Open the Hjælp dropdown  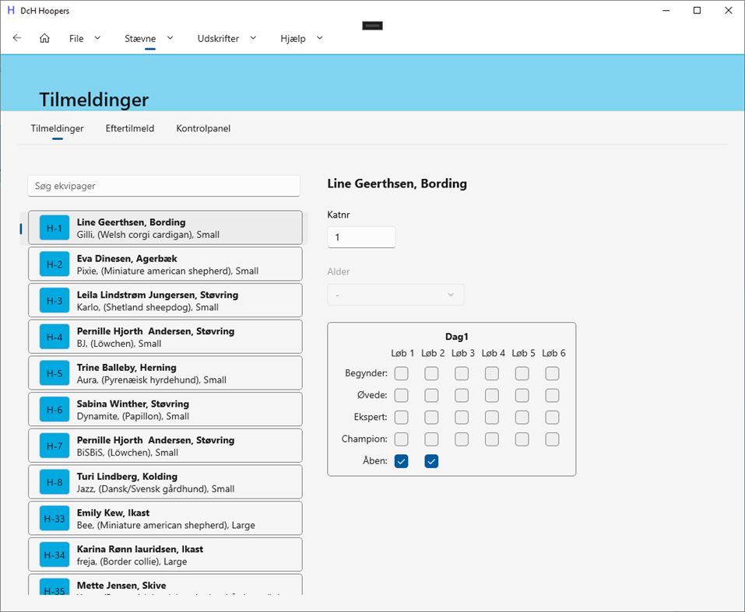(x=300, y=37)
